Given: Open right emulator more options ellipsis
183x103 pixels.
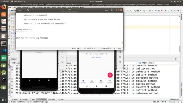Looking at the screenshot, I should (120, 67).
